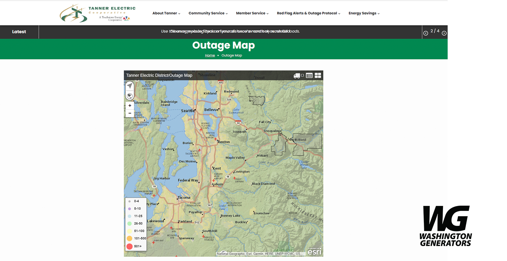Toggle the service truck checkbox on the map
This screenshot has height=261, width=507.
click(302, 75)
